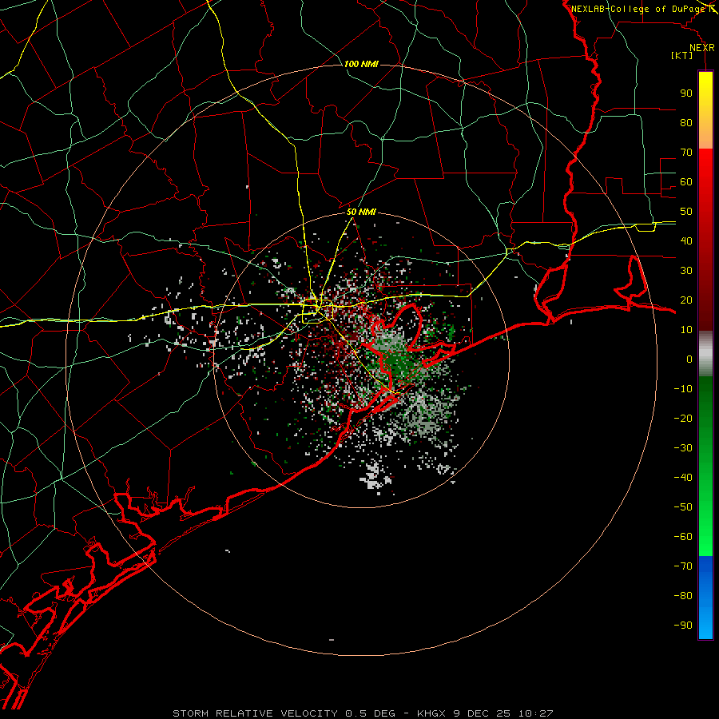Click the 30 value on the velocity scale
The height and width of the screenshot is (719, 719).
(x=686, y=271)
